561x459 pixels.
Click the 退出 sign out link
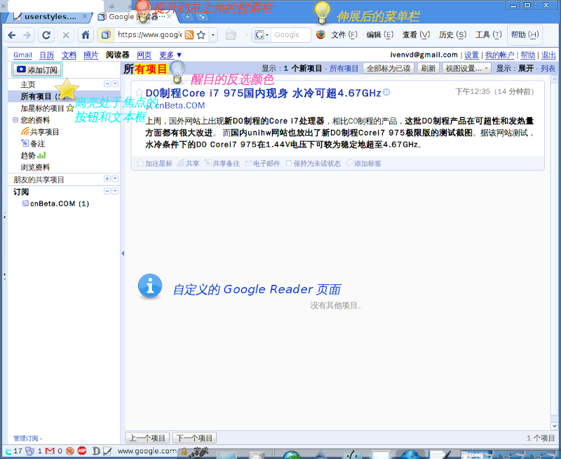click(548, 55)
